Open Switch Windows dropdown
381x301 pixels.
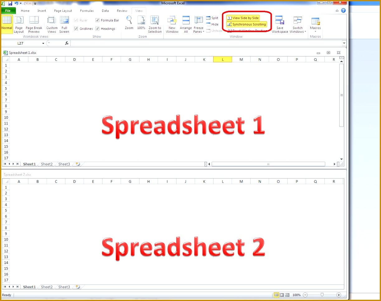click(298, 25)
